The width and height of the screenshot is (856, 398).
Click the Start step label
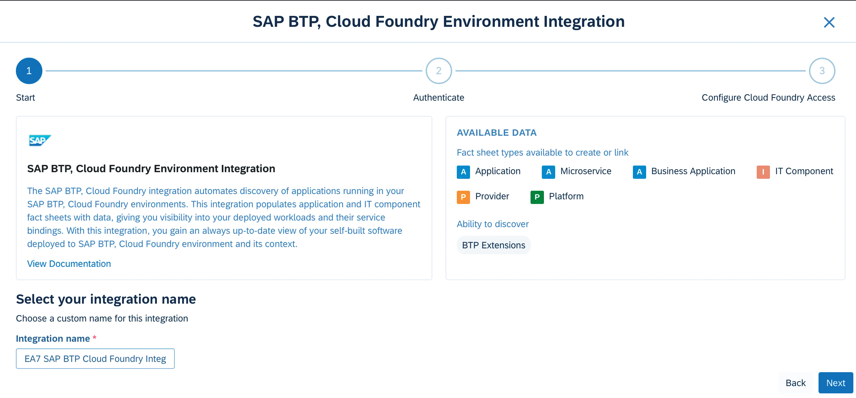tap(25, 97)
